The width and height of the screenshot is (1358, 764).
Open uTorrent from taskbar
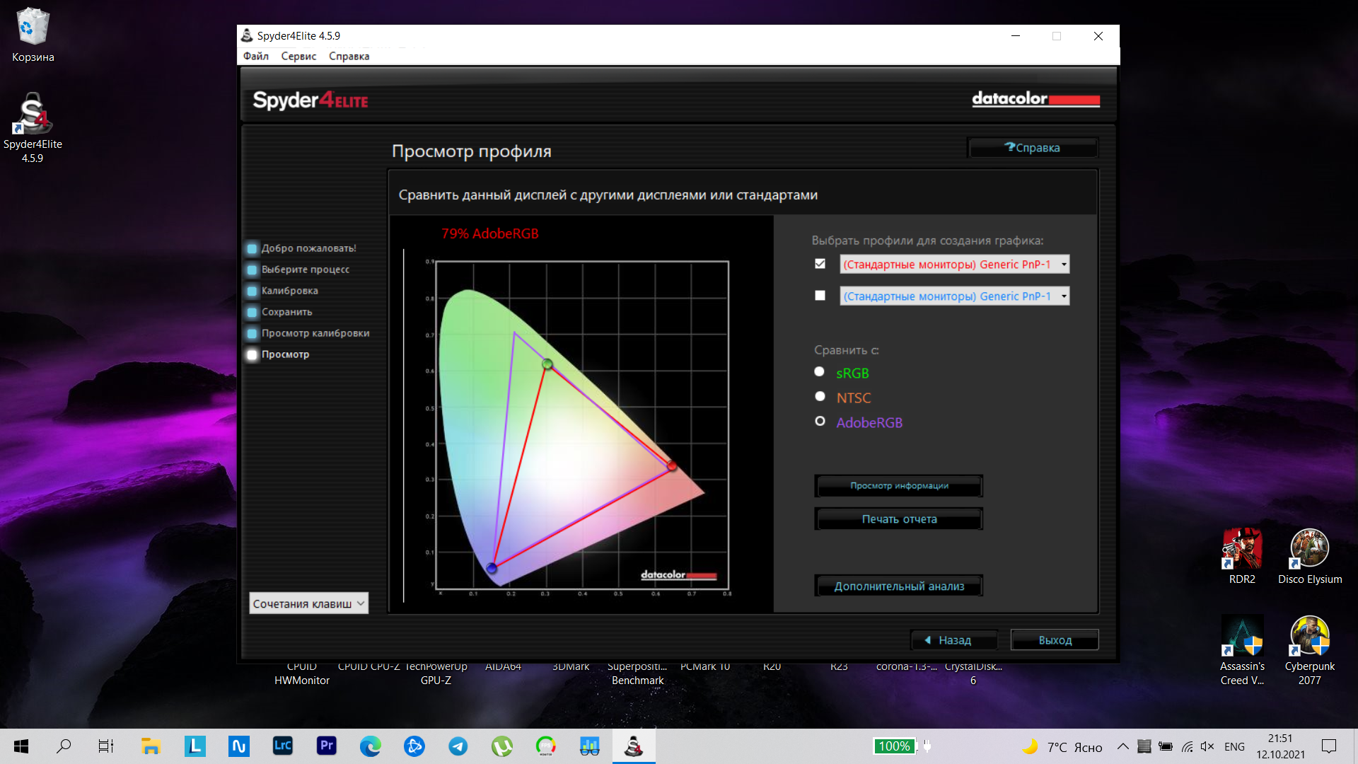pos(501,746)
